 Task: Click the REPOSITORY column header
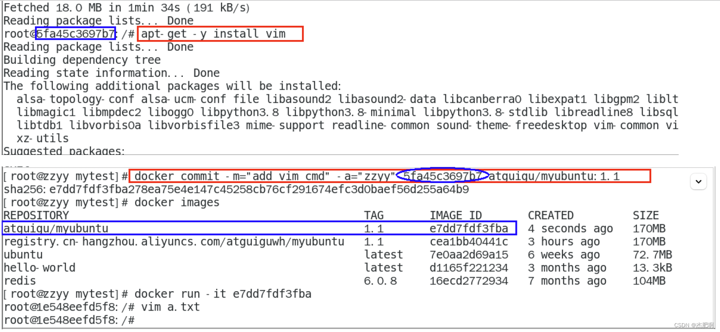click(x=36, y=216)
